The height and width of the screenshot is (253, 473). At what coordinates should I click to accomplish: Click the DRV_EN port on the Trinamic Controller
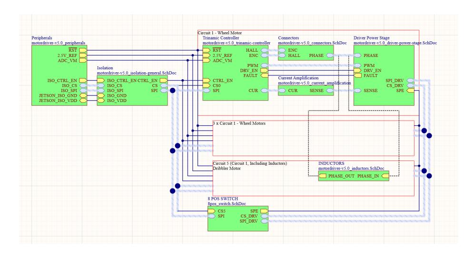(x=264, y=70)
